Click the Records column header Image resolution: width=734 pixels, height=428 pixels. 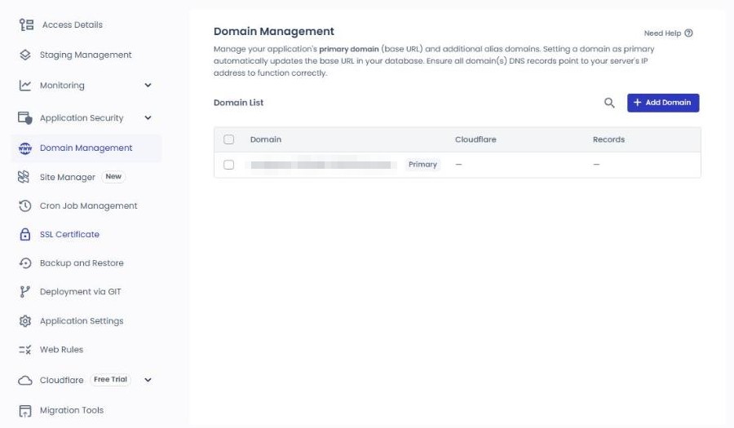tap(608, 139)
